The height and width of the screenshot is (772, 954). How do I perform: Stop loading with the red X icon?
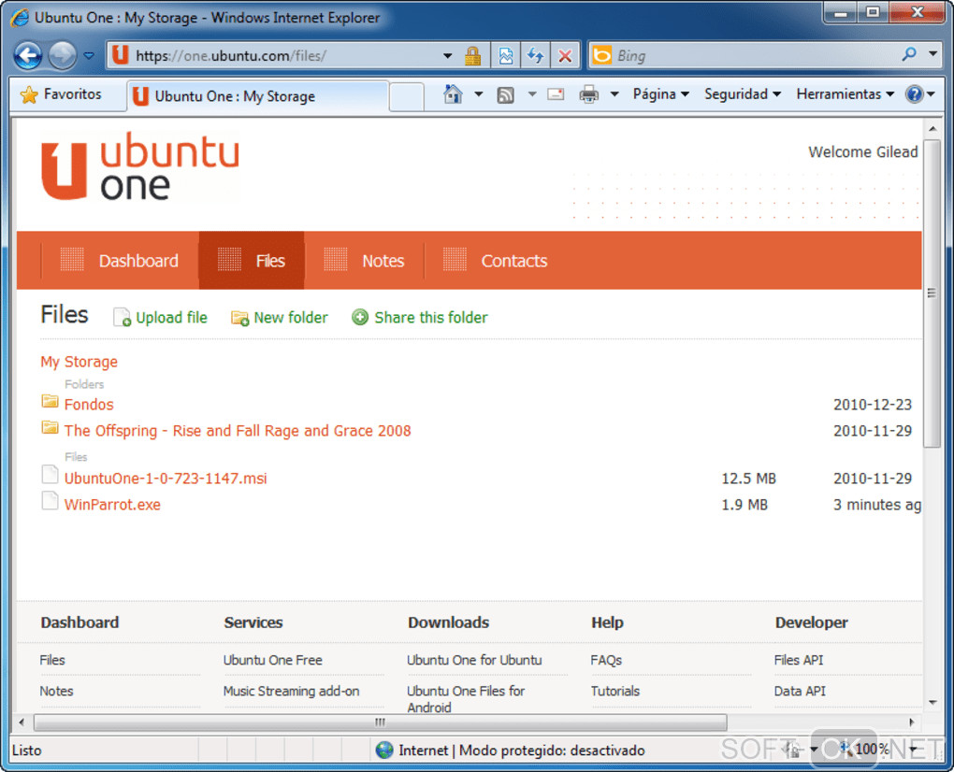coord(565,56)
